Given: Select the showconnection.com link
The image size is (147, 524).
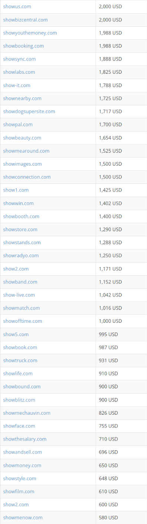Looking at the screenshot, I should (27, 177).
